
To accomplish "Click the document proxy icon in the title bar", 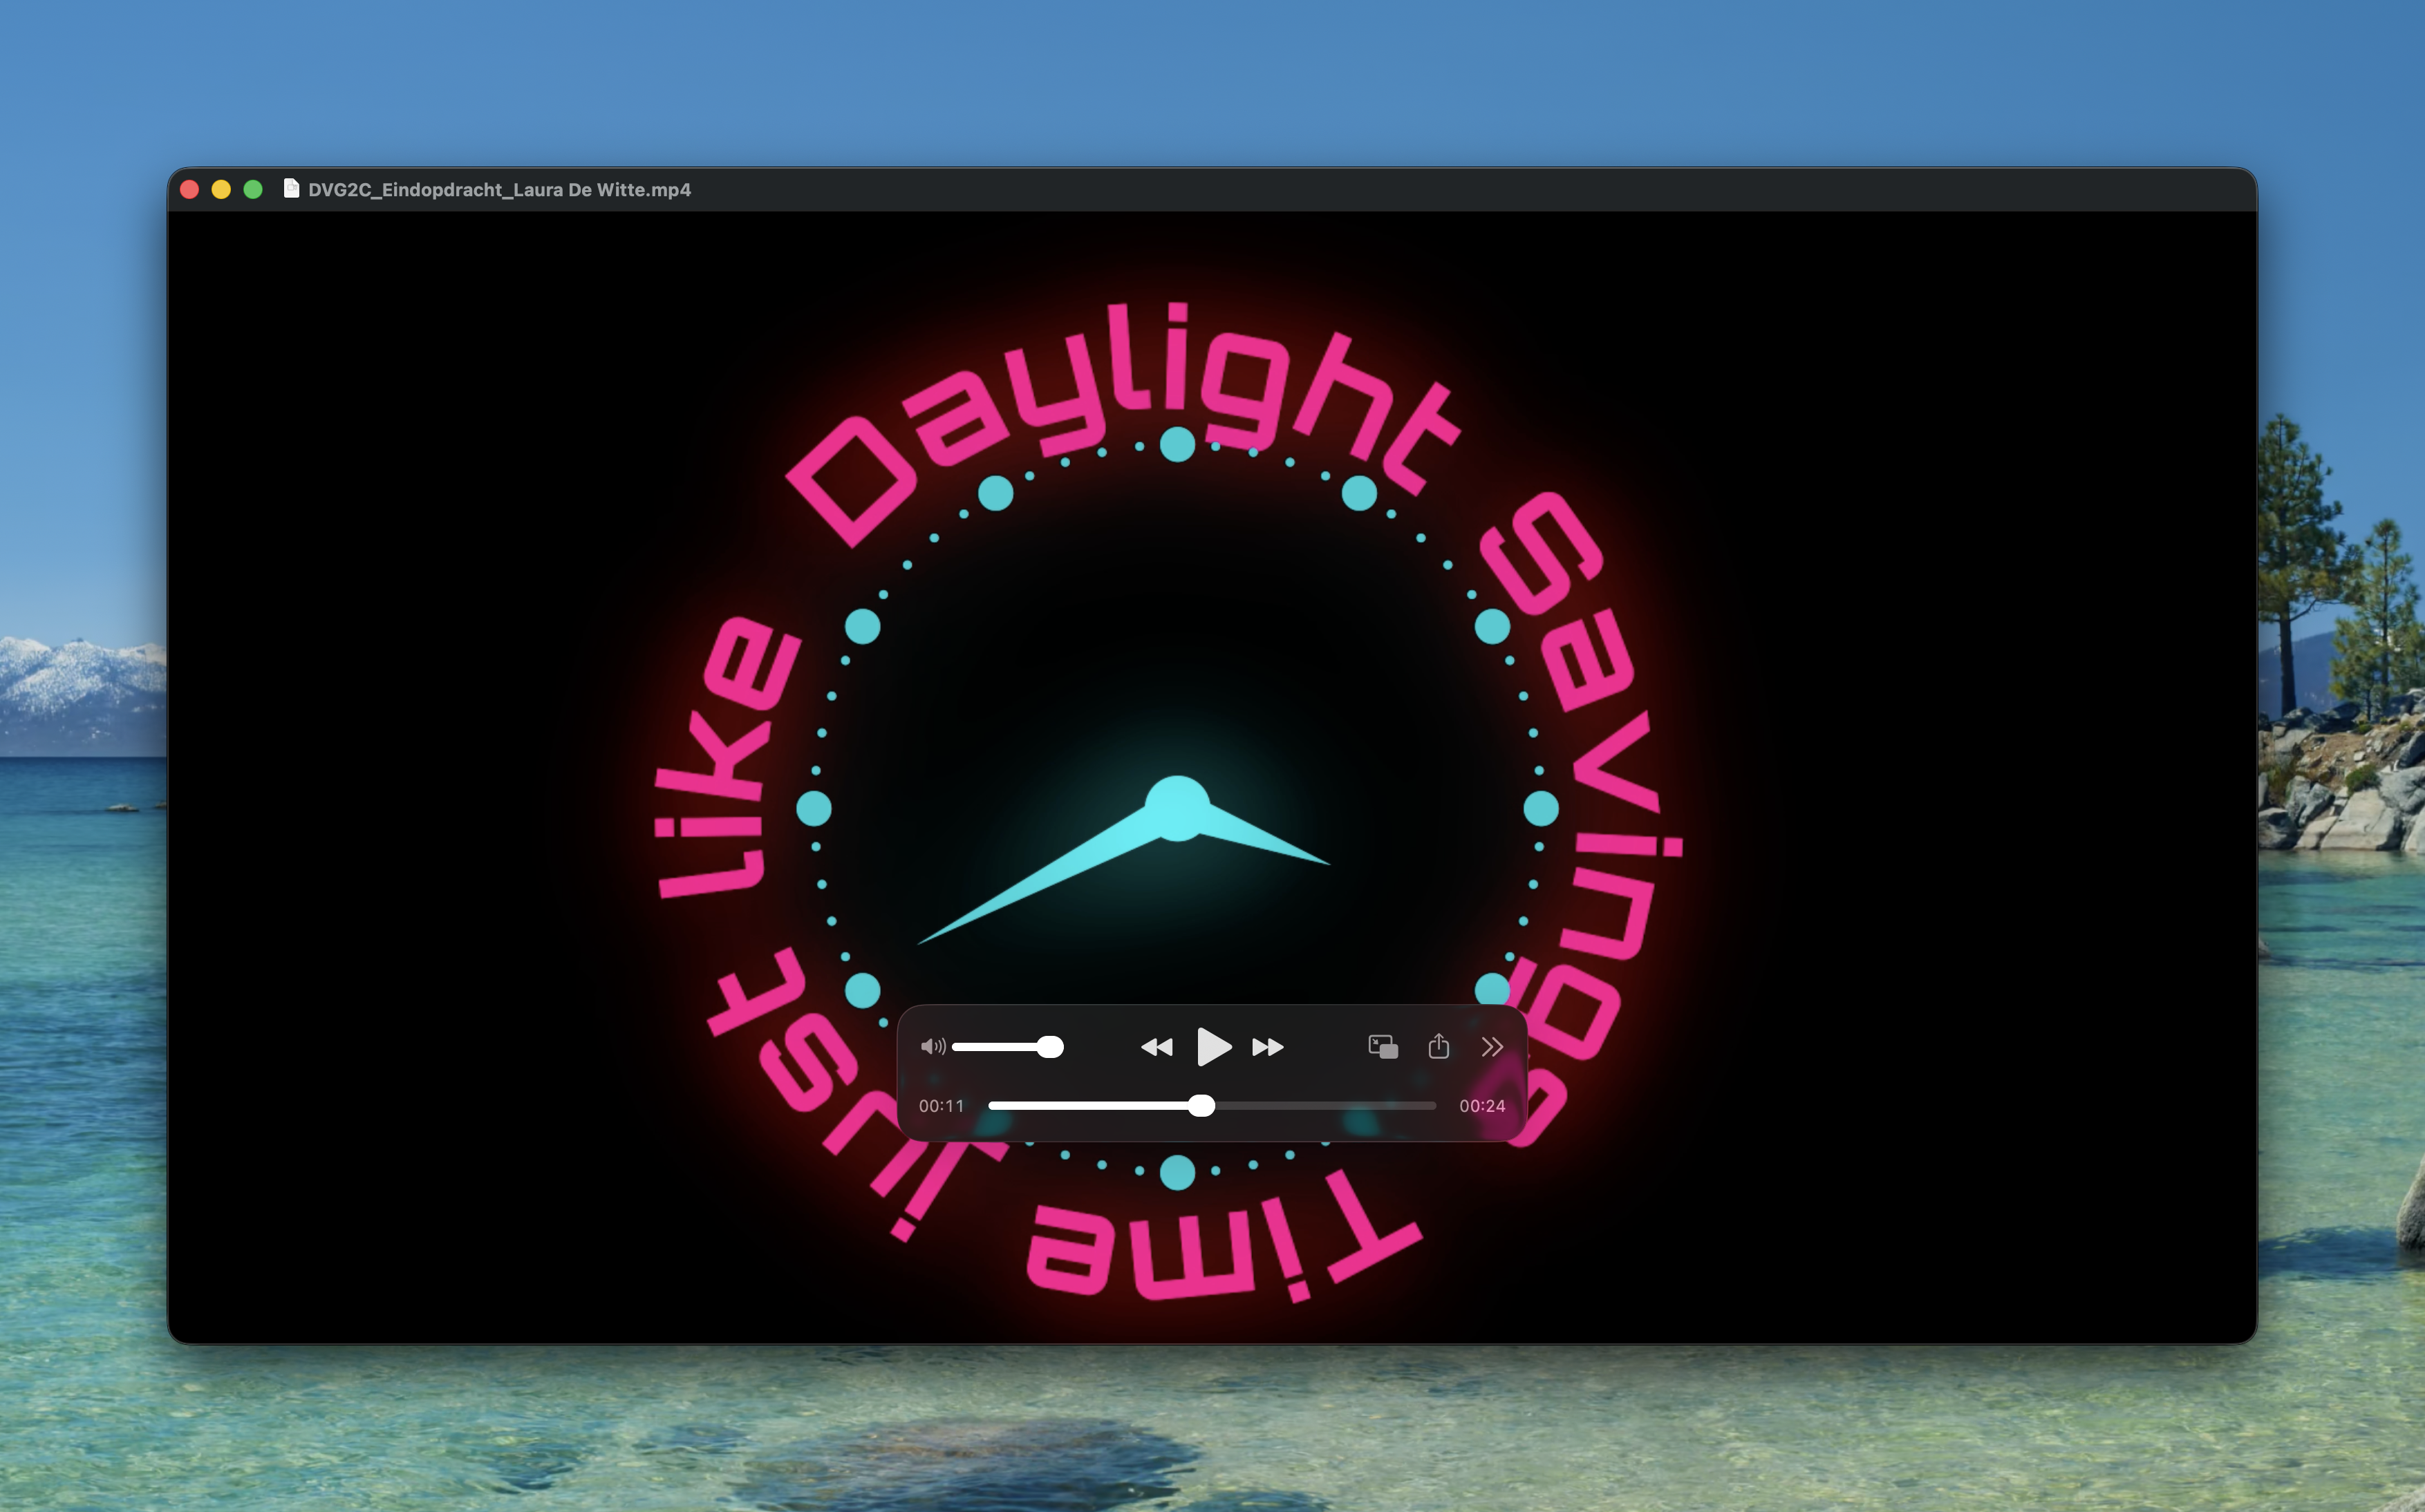I will click(291, 189).
